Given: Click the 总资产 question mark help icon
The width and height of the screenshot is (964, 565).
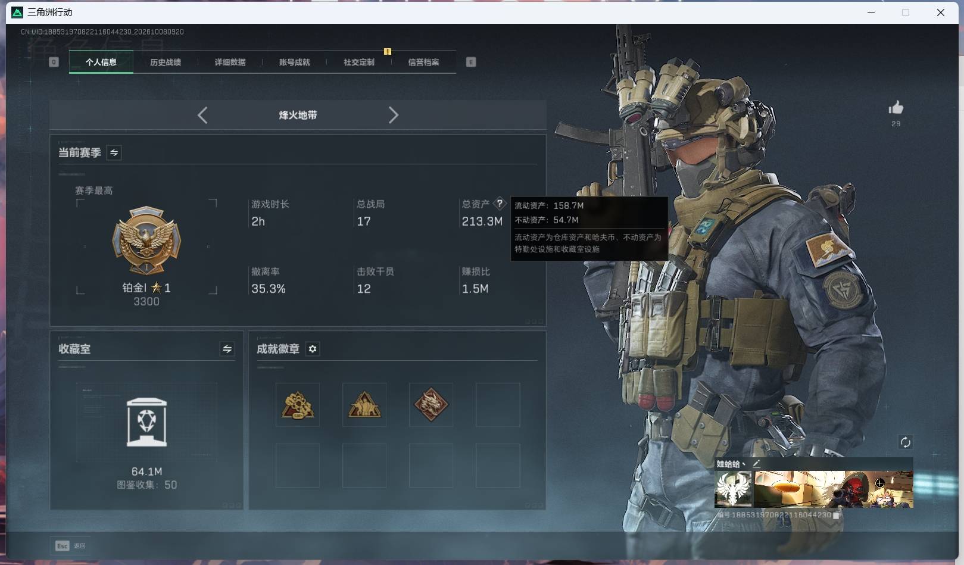Looking at the screenshot, I should pyautogui.click(x=500, y=204).
